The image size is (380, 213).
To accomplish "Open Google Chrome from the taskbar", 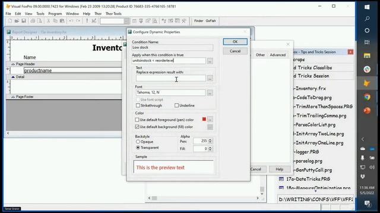I will coord(367,97).
